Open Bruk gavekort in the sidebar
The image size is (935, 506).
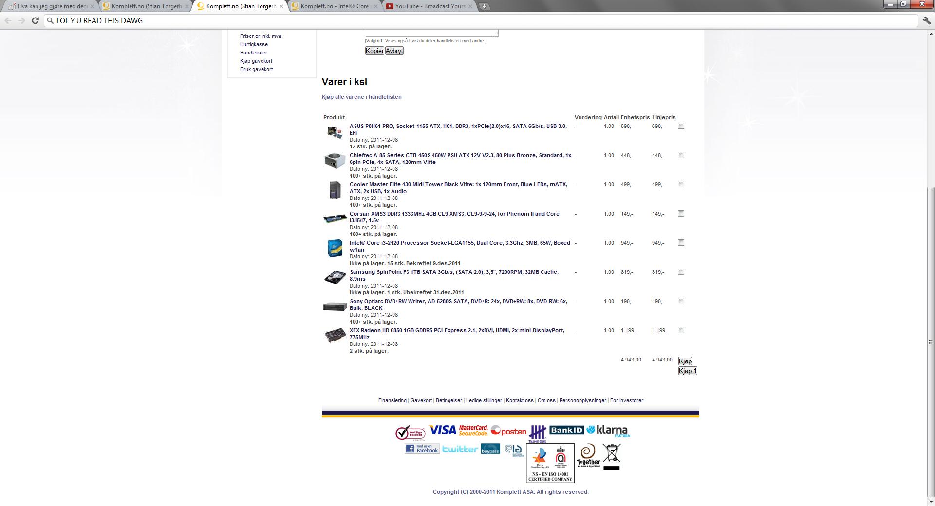pos(256,69)
